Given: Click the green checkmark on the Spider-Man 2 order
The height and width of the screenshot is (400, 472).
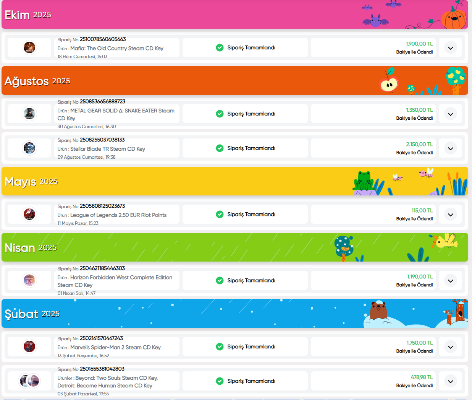Looking at the screenshot, I should tap(220, 346).
